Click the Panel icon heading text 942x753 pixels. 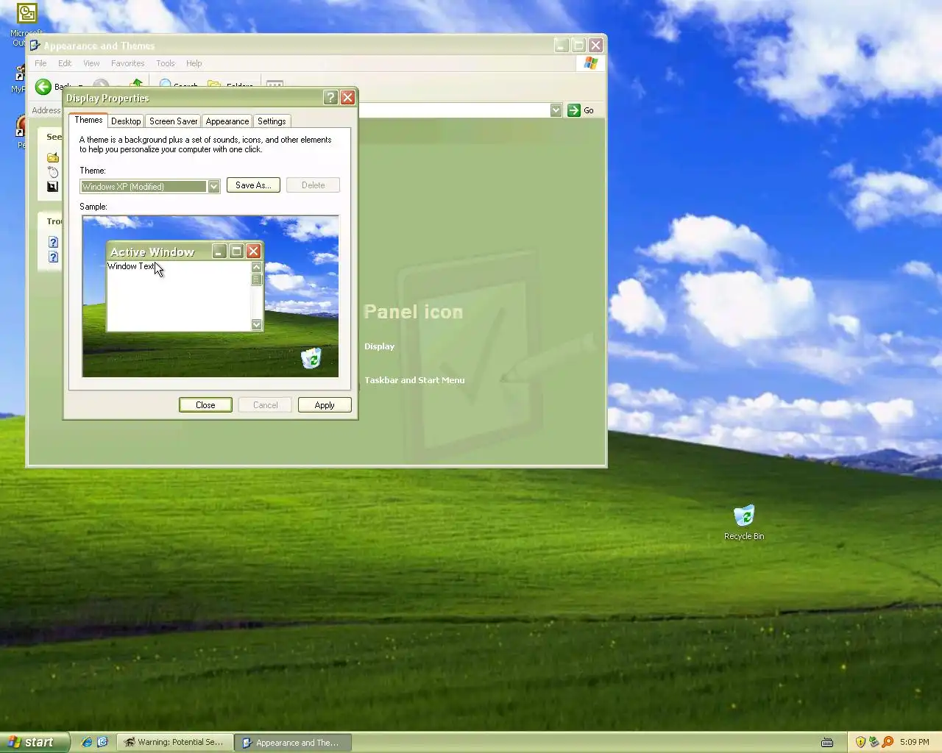point(414,312)
